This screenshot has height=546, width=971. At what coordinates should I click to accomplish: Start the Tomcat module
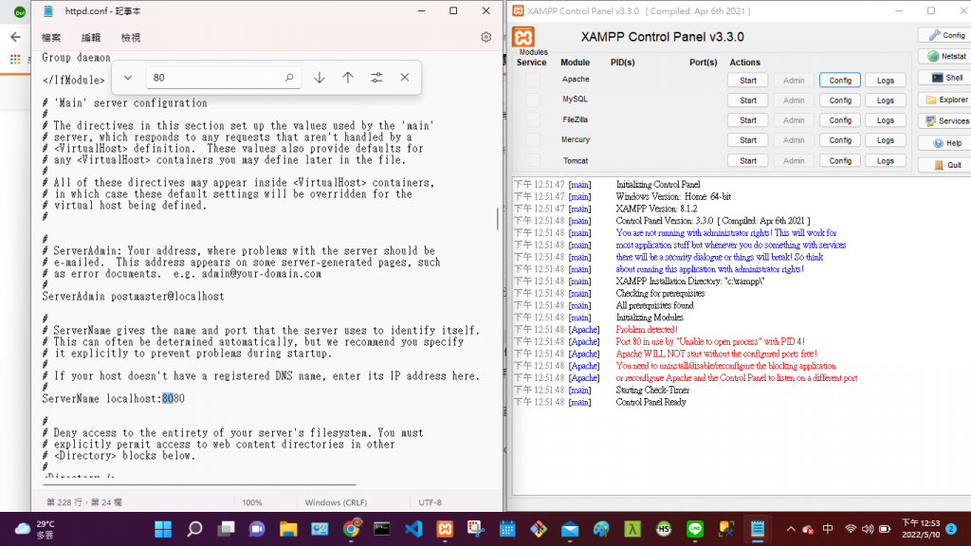click(748, 161)
